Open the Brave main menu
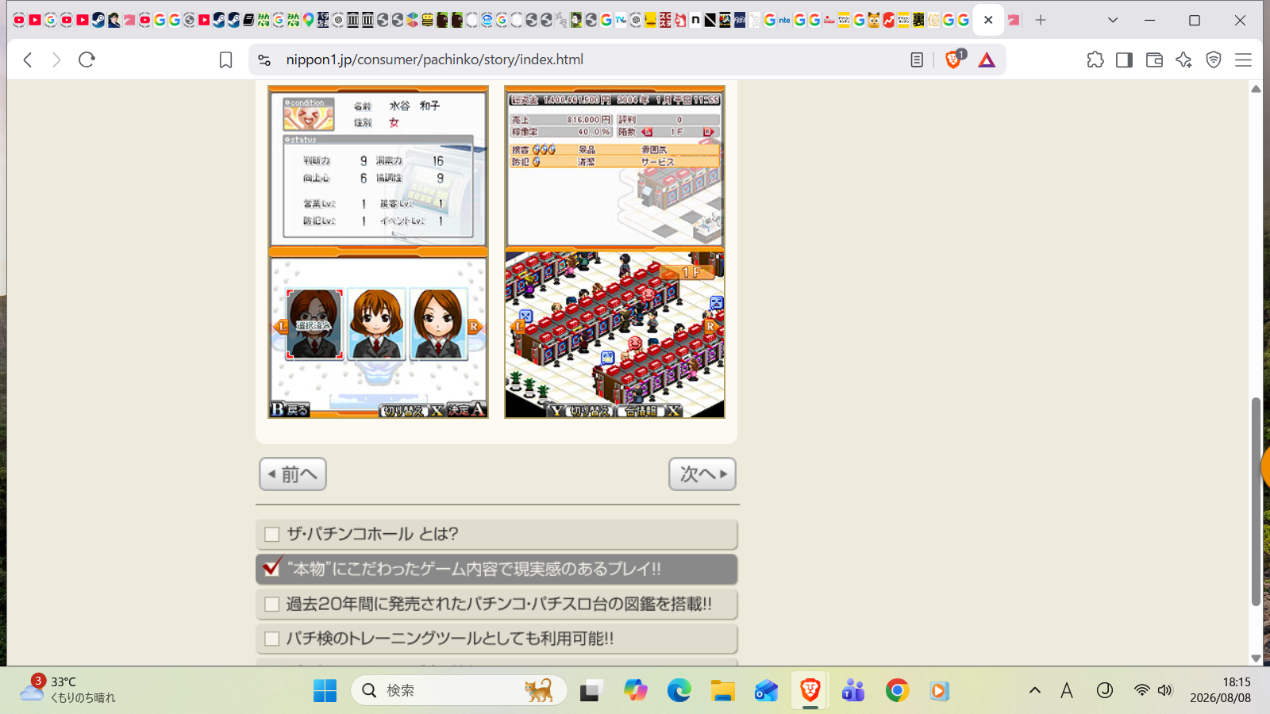Image resolution: width=1270 pixels, height=714 pixels. pyautogui.click(x=1243, y=59)
